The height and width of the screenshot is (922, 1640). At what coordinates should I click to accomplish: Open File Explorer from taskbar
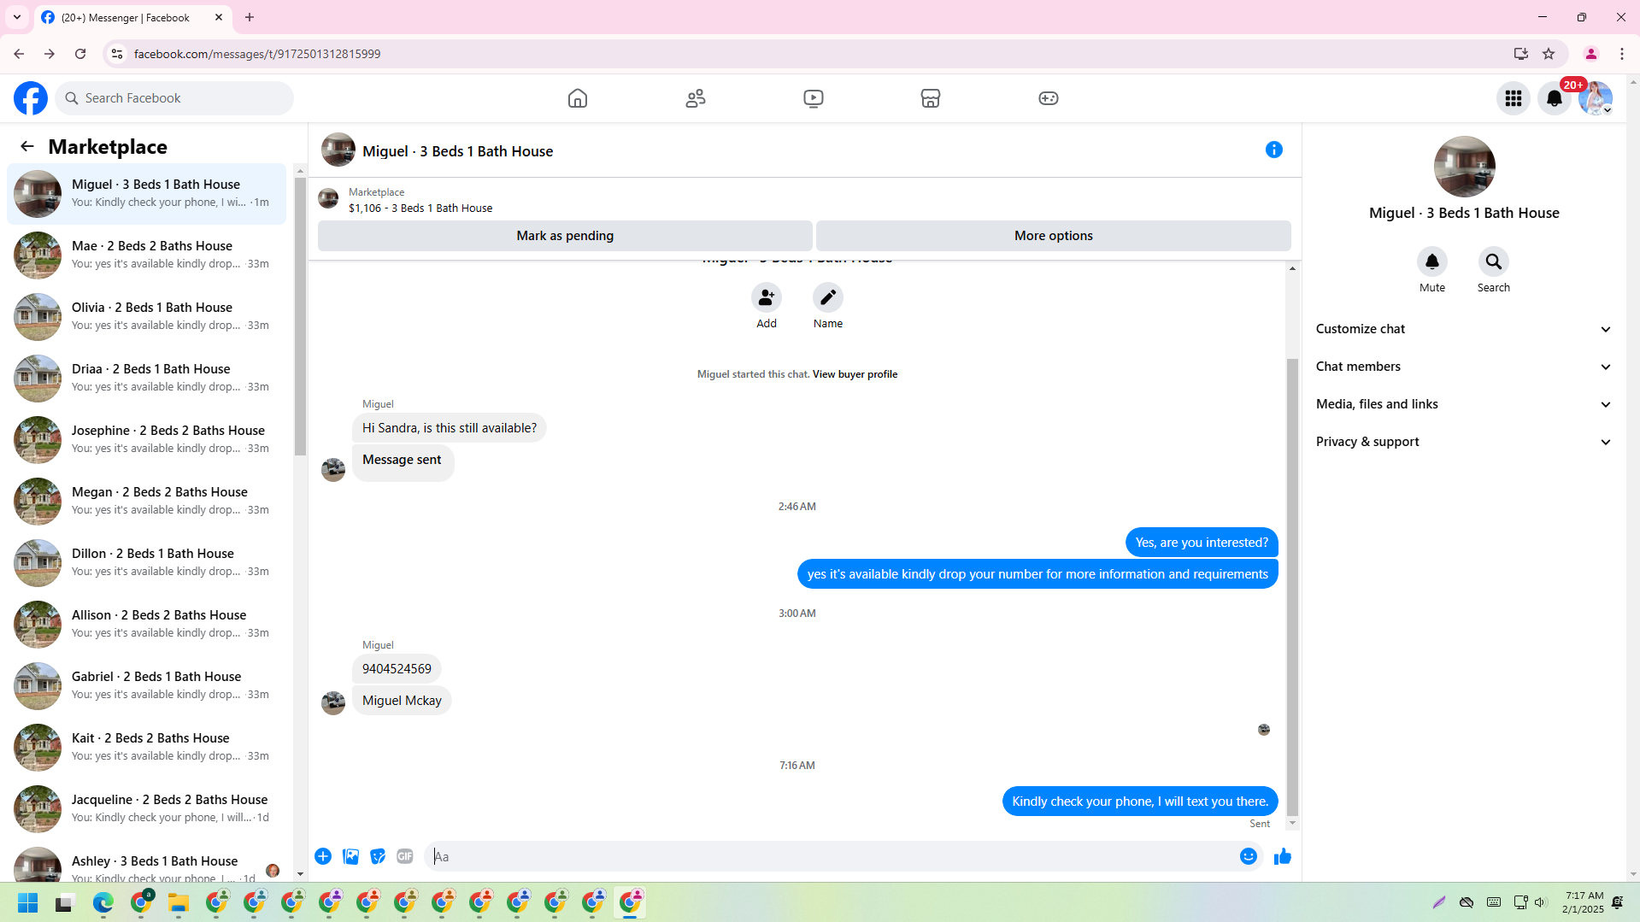pyautogui.click(x=178, y=902)
